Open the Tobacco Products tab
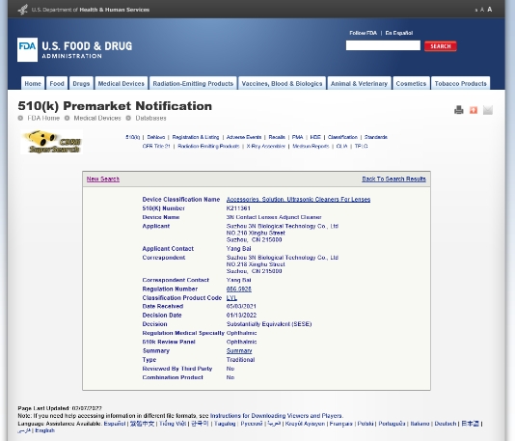The image size is (515, 441). (460, 83)
